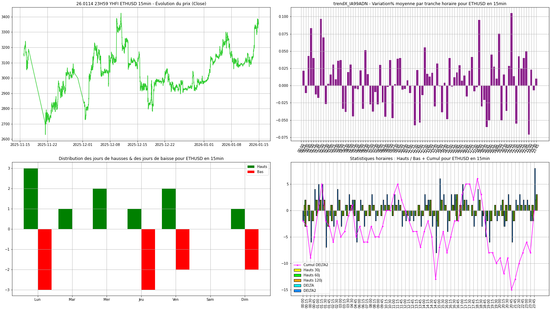Viewport: 550px width, 309px height.
Task: Select the Distribution des jours chart title
Action: pos(141,159)
